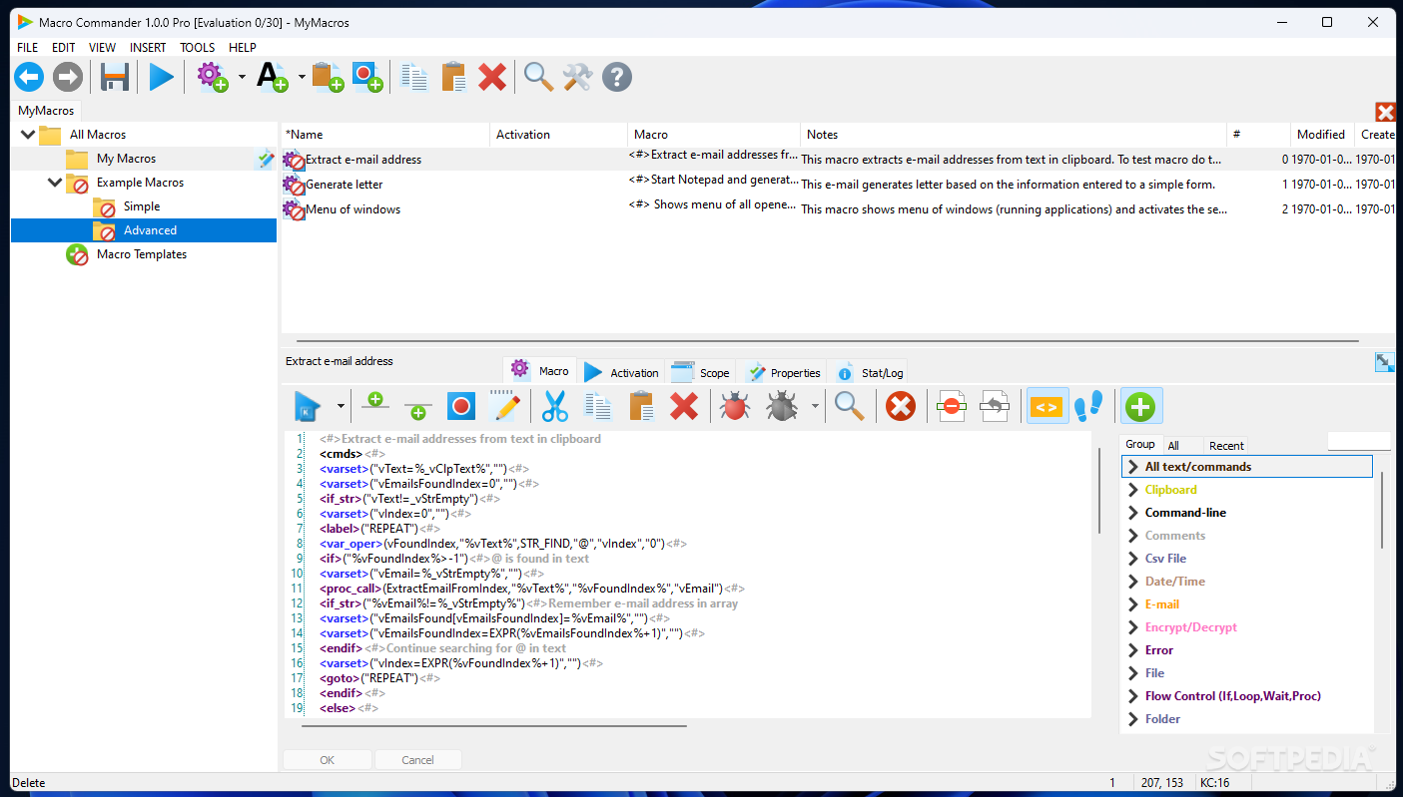The width and height of the screenshot is (1403, 797).
Task: Open dropdown arrow next to the gear-plus icon
Action: [x=242, y=77]
